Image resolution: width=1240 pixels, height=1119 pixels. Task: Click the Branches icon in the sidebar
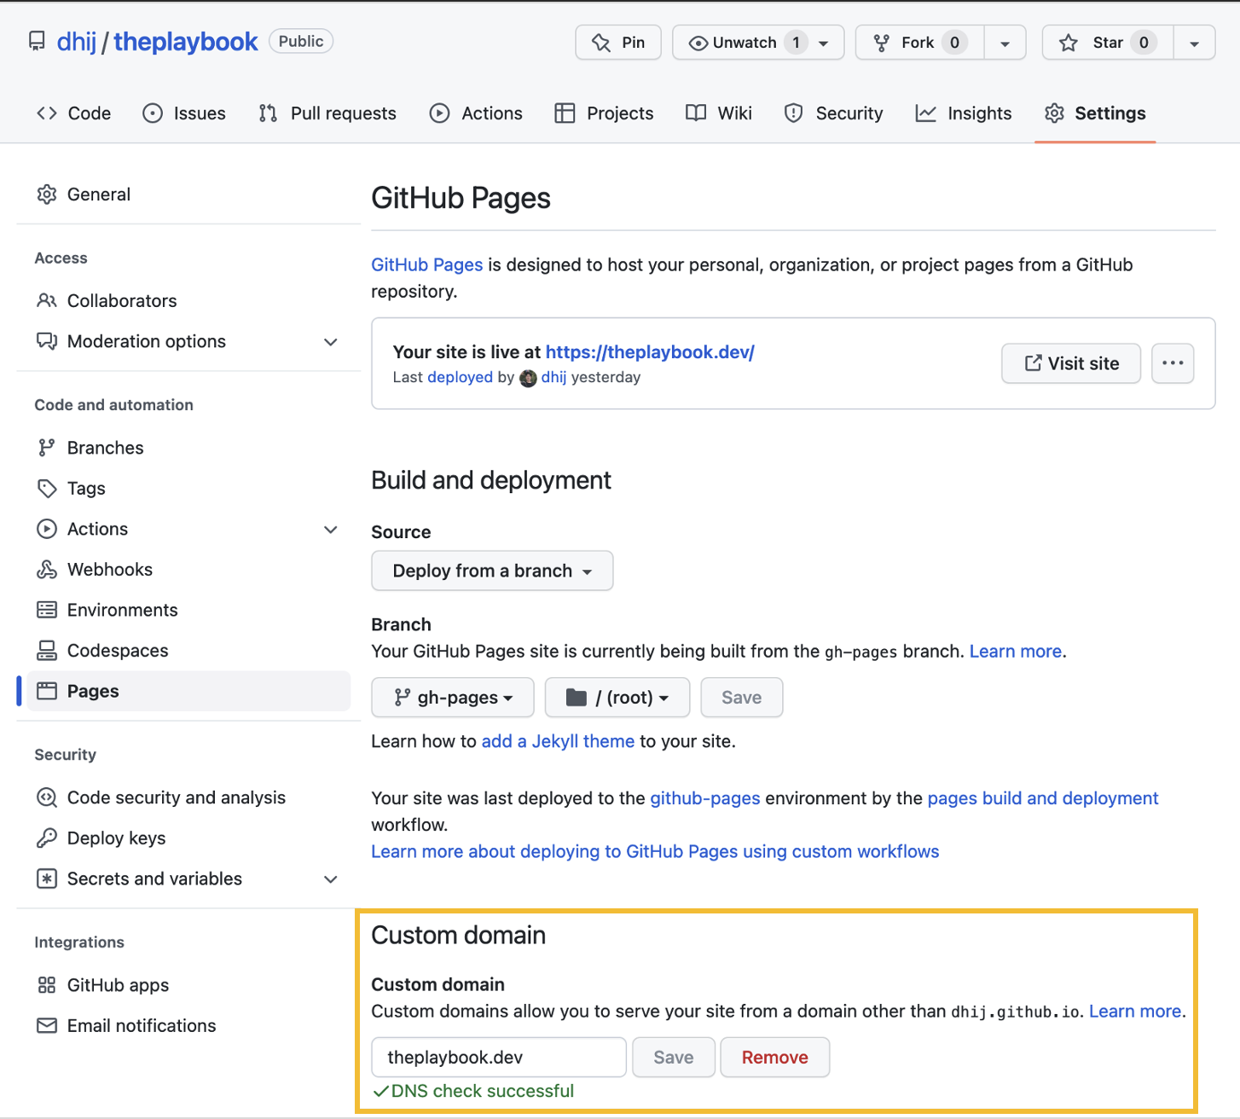pyautogui.click(x=47, y=448)
